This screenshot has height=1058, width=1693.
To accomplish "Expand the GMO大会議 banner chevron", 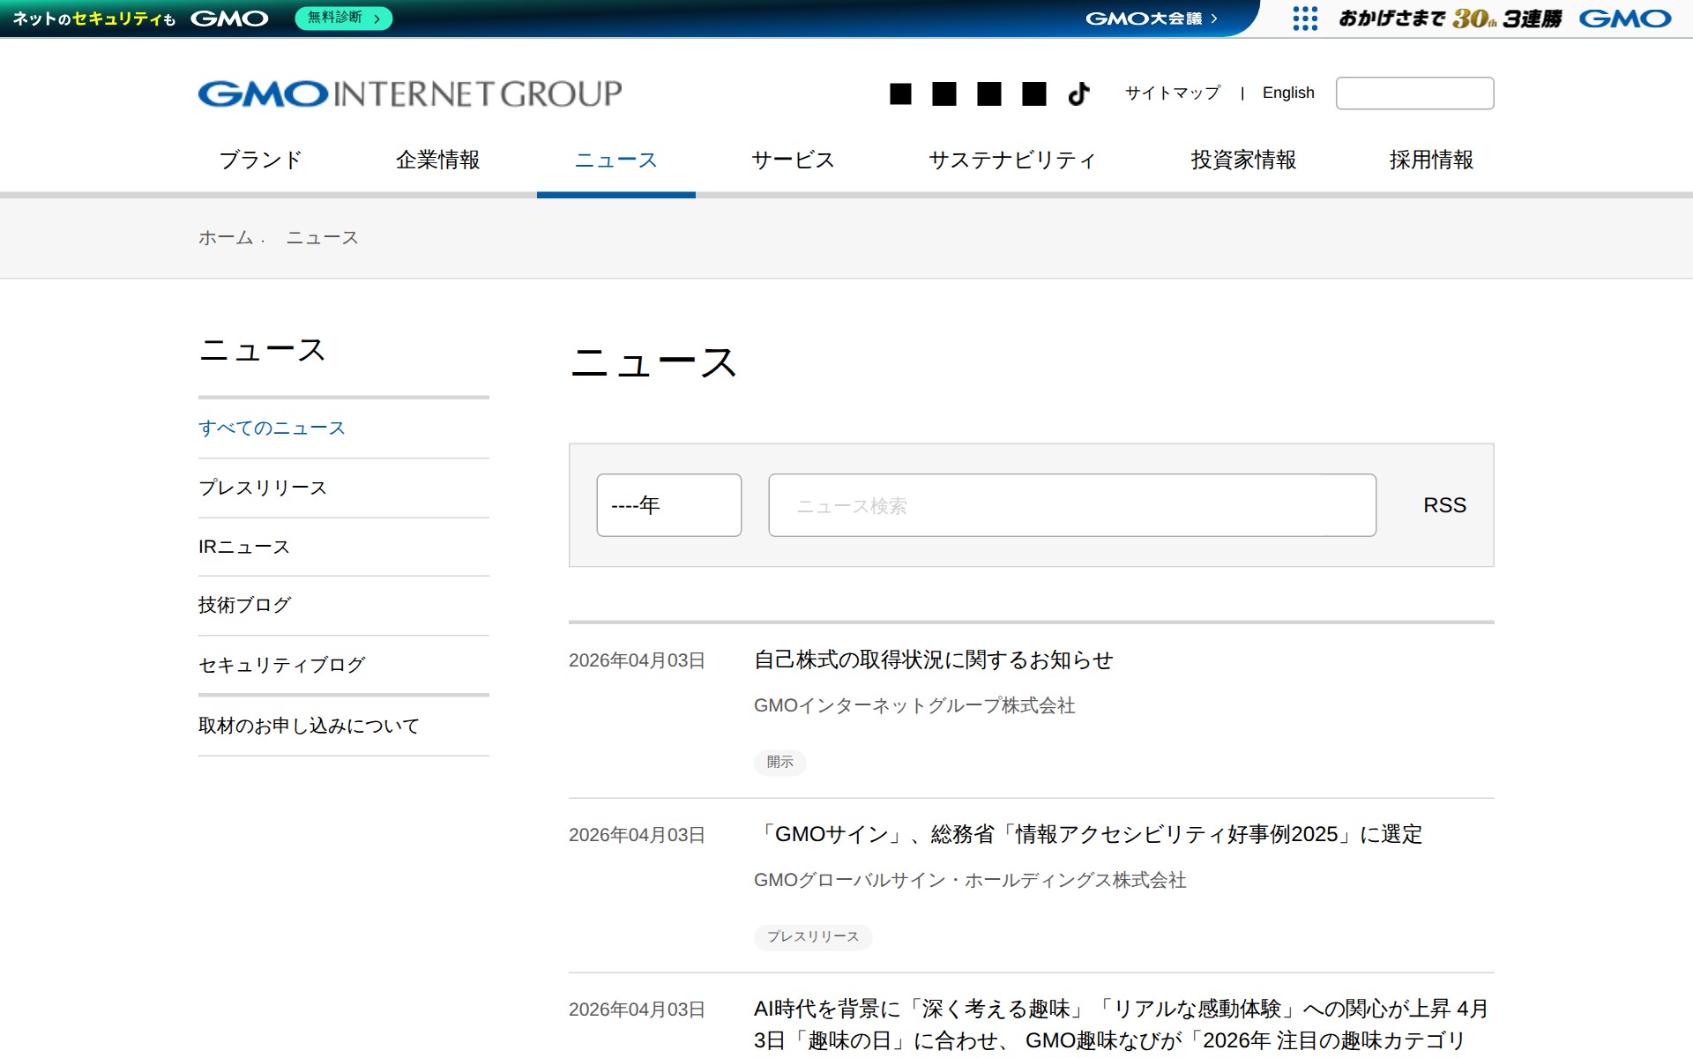I will click(1213, 17).
